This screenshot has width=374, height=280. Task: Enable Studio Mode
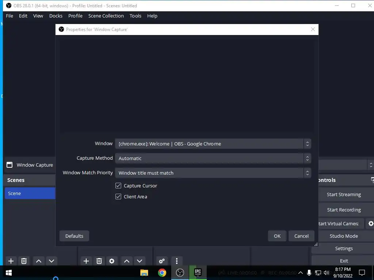[344, 236]
